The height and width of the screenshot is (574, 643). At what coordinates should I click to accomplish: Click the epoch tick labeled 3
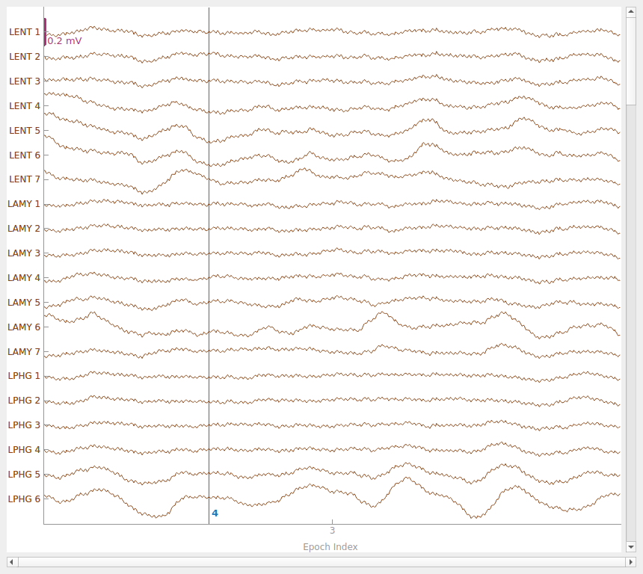[x=332, y=530]
